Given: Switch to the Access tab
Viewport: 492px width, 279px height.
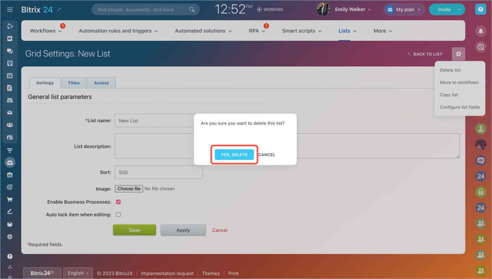Looking at the screenshot, I should (101, 83).
